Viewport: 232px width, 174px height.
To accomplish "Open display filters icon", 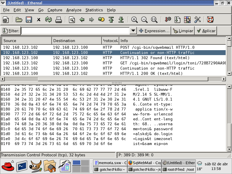I will point(177,20).
